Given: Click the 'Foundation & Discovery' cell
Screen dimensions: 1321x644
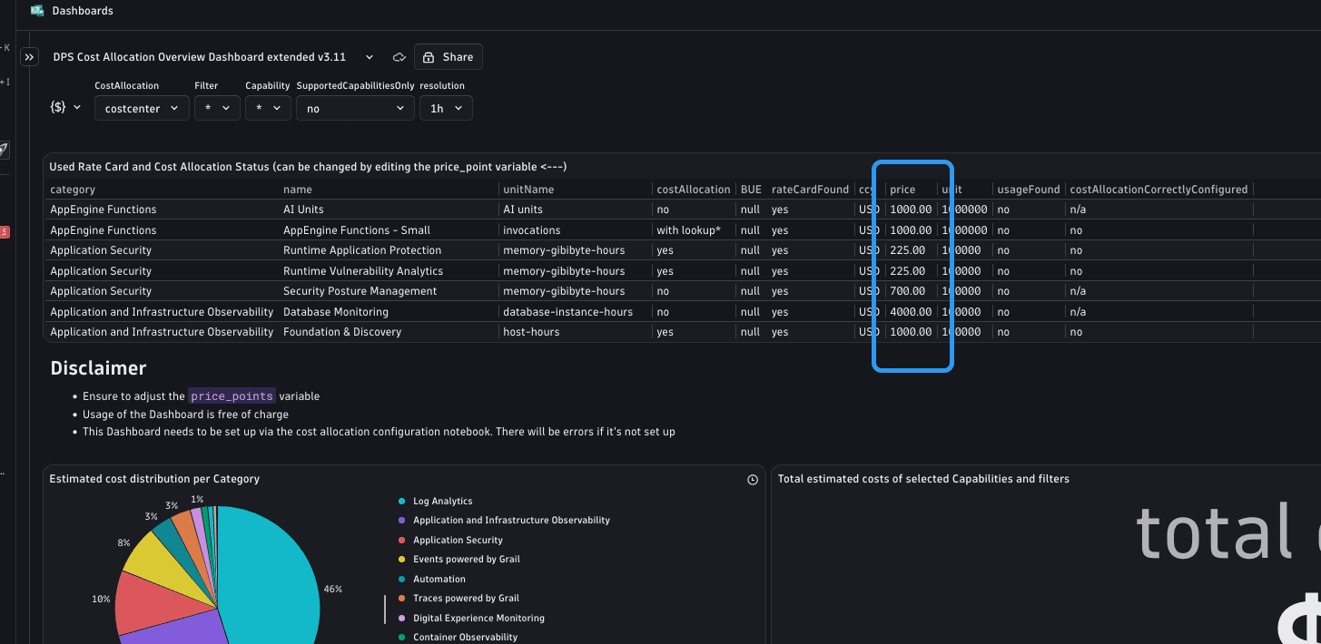Looking at the screenshot, I should click(342, 332).
